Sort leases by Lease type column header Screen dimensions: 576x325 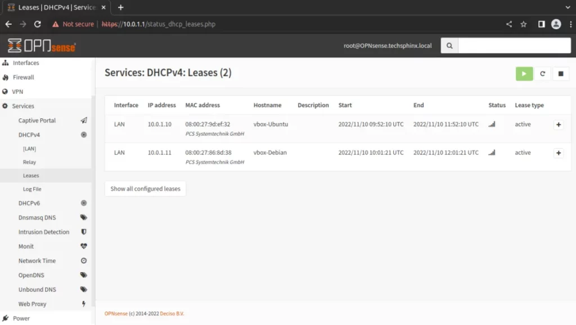coord(529,105)
